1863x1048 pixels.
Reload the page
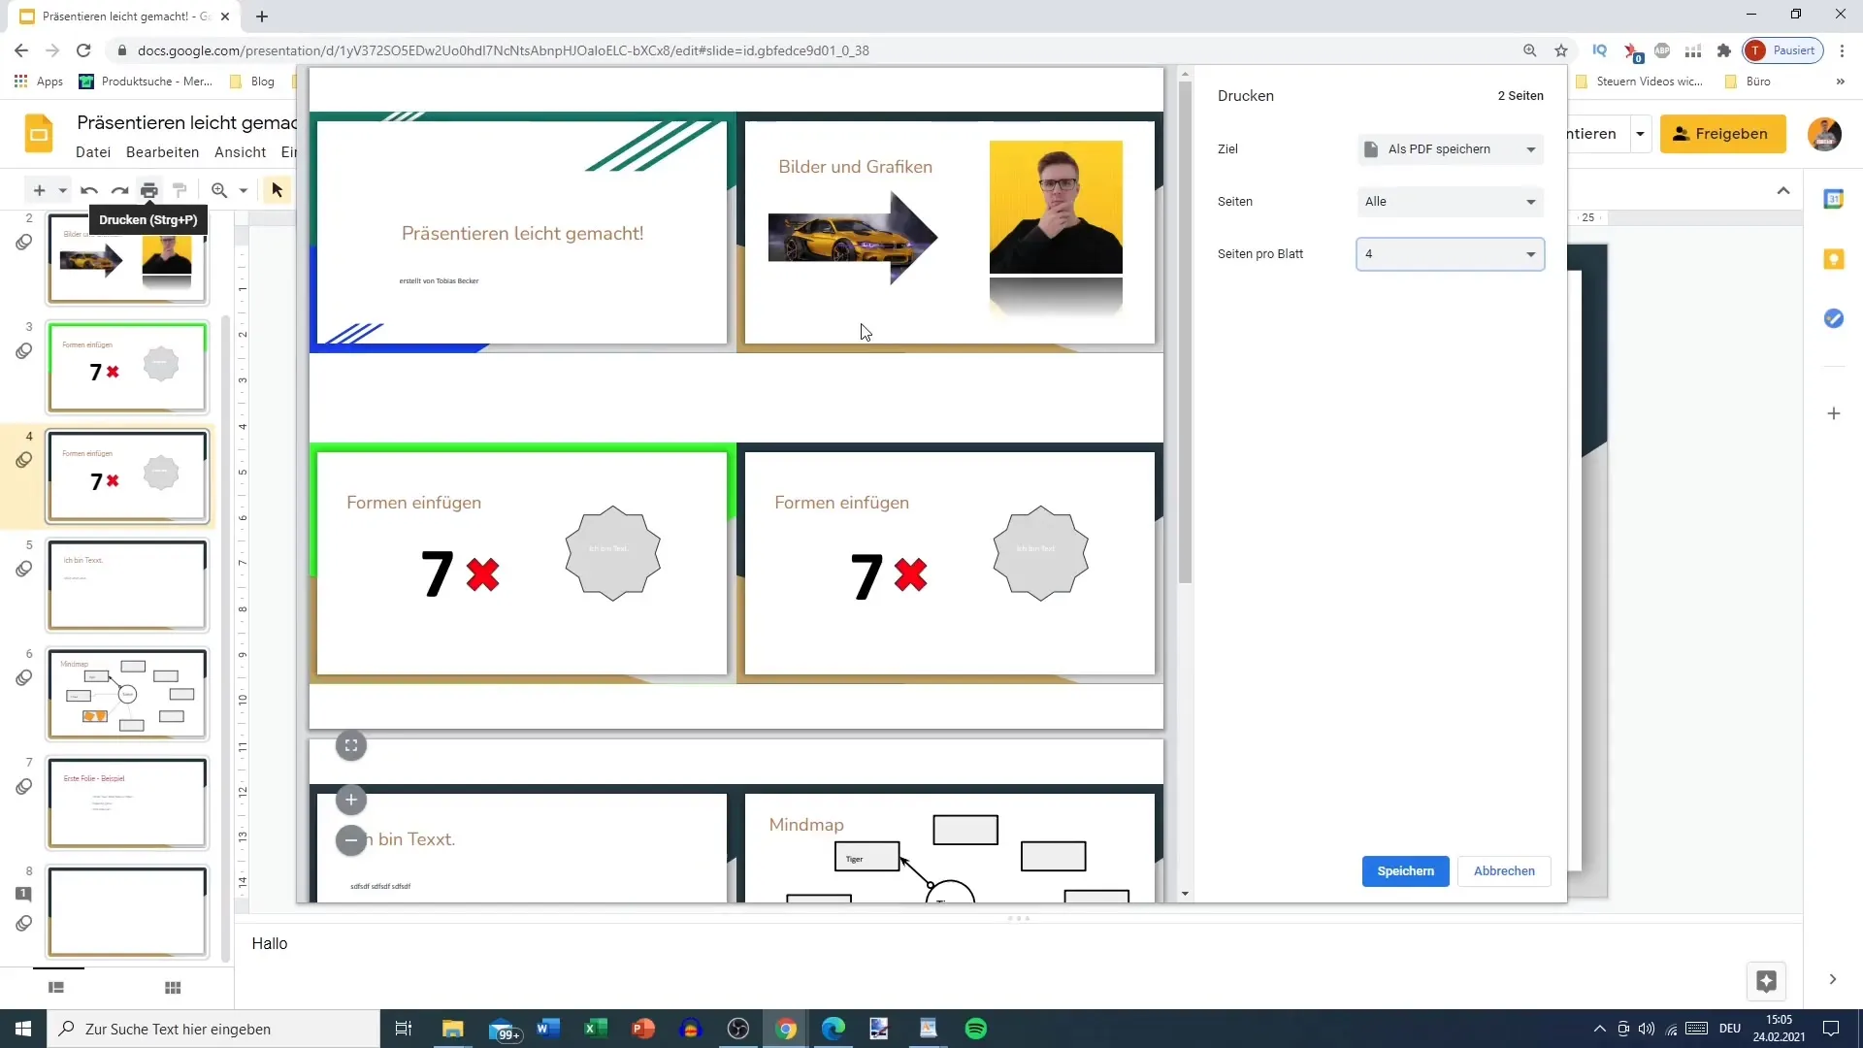click(x=83, y=50)
